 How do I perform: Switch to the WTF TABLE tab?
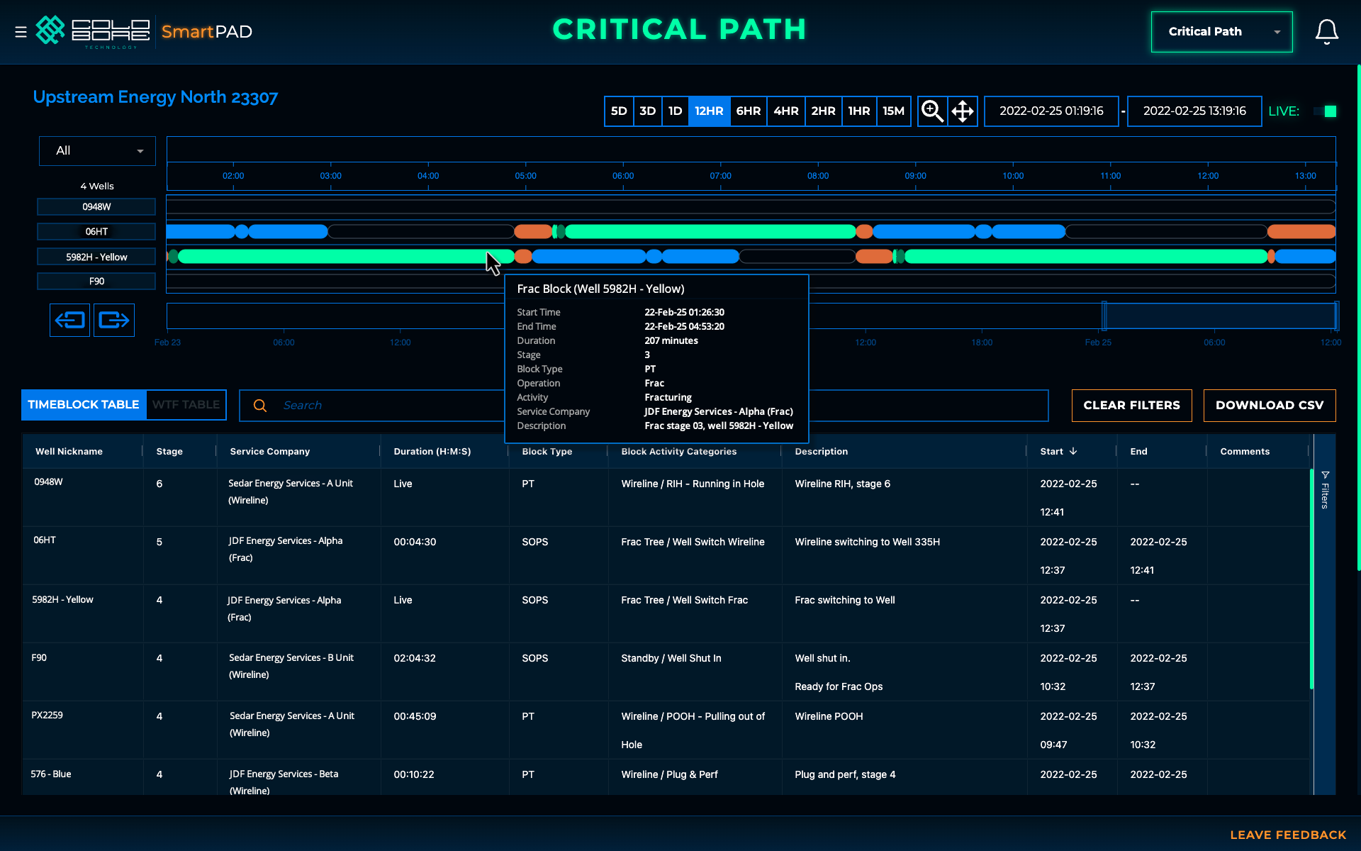click(186, 405)
